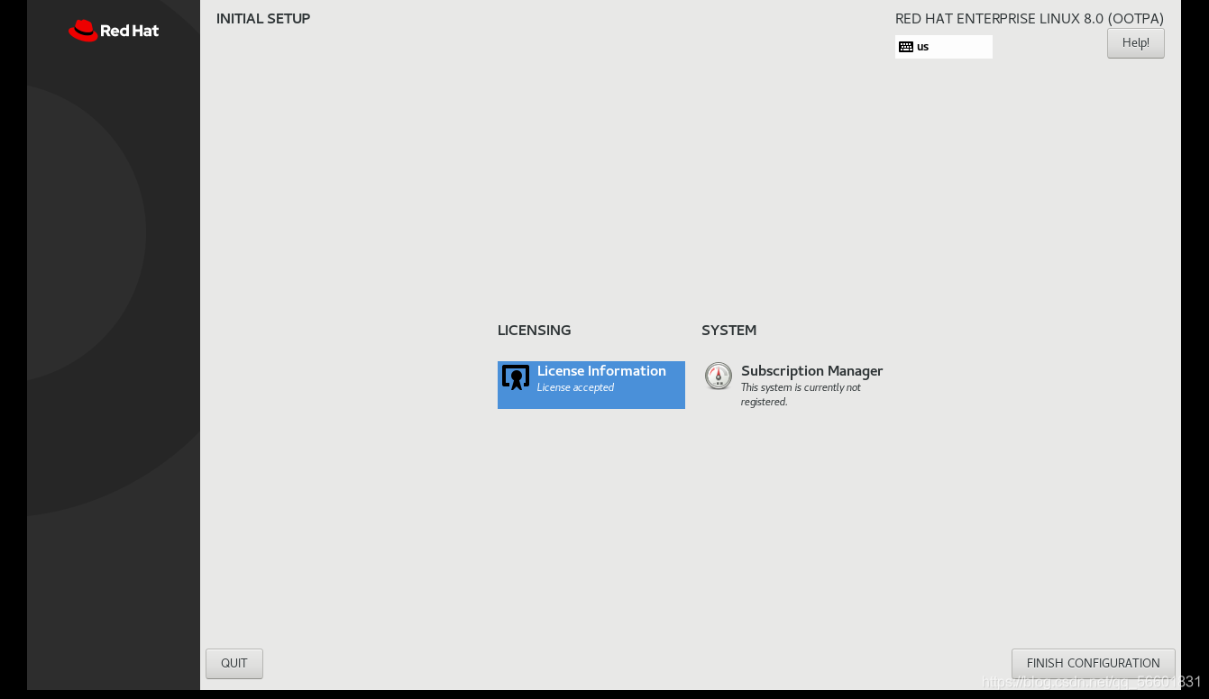Viewport: 1209px width, 699px height.
Task: Click the License Information certificate icon
Action: 516,377
